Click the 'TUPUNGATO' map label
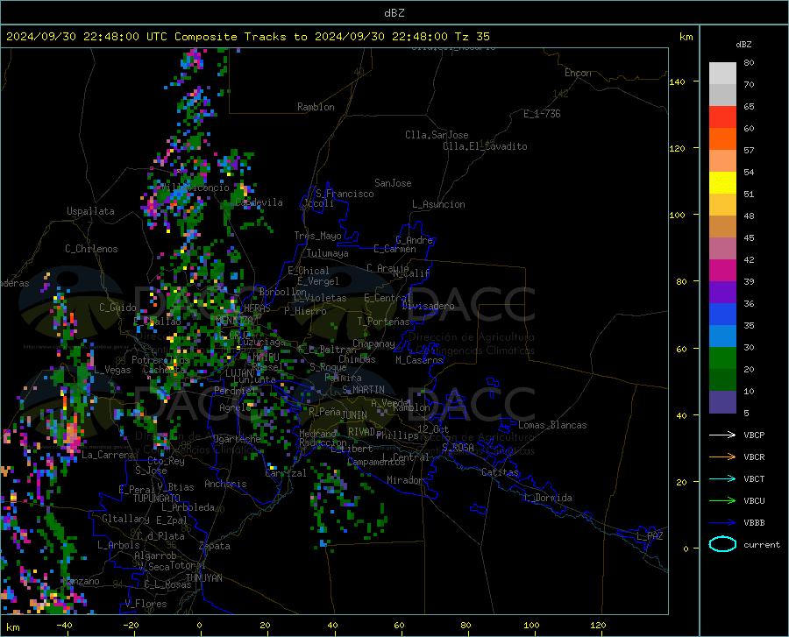Image resolution: width=789 pixels, height=637 pixels. (x=157, y=499)
